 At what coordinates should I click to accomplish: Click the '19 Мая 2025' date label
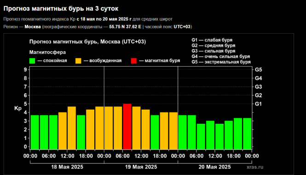[141, 167]
